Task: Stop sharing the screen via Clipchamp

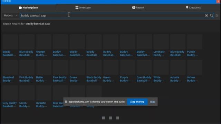Action: (x=137, y=102)
